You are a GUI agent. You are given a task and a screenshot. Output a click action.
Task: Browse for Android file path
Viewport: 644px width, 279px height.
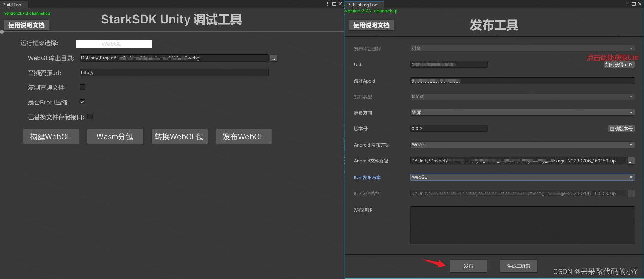pyautogui.click(x=631, y=161)
